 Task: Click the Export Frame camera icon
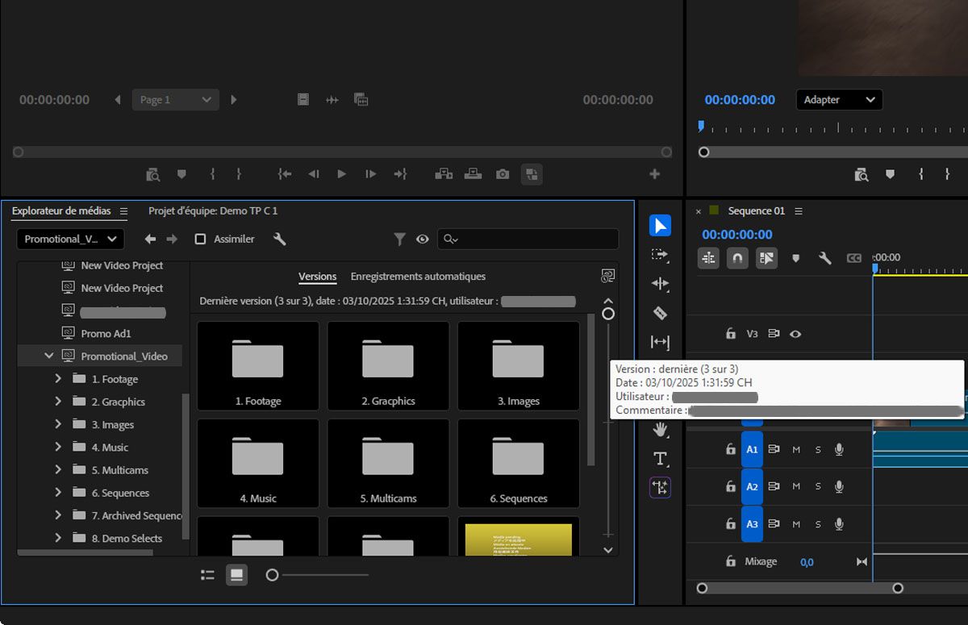[503, 174]
